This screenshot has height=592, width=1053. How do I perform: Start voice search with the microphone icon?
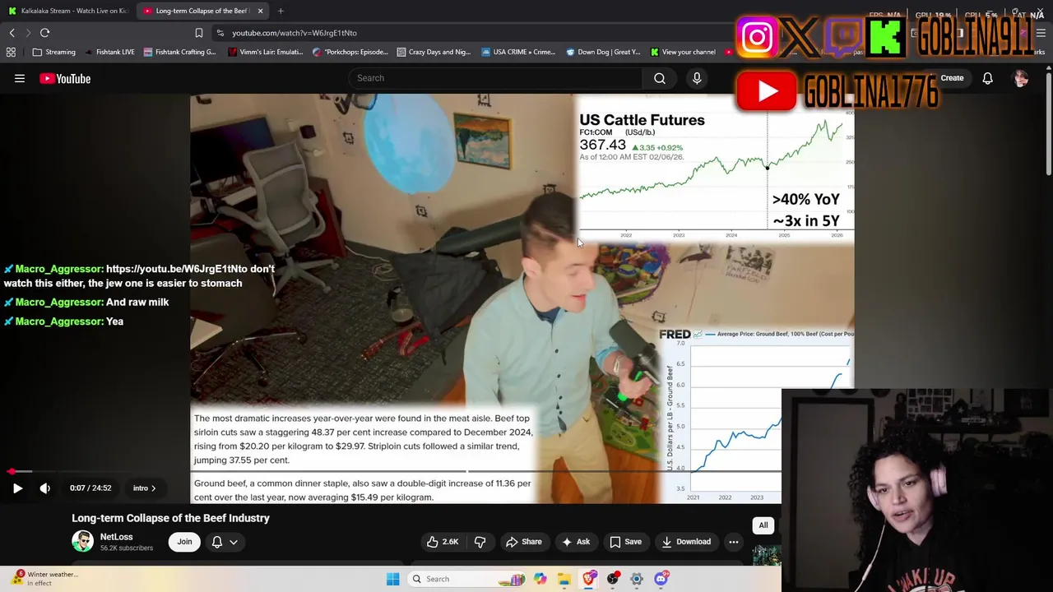(x=697, y=78)
